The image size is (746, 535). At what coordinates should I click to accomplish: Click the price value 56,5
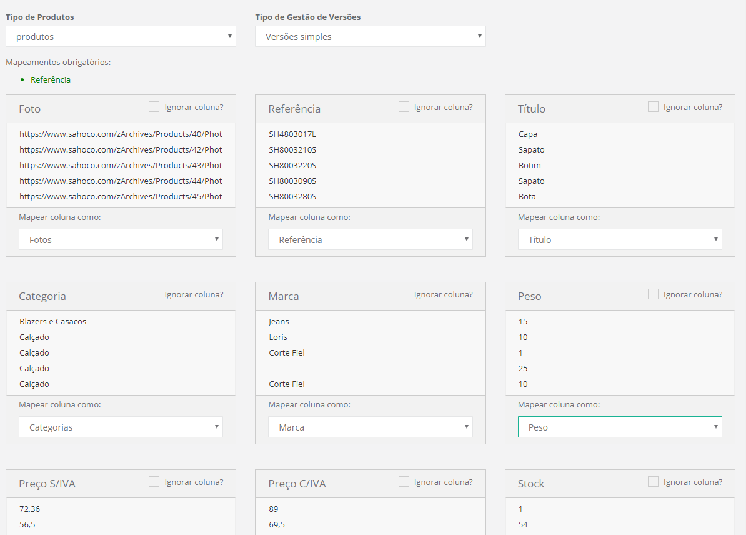[x=27, y=525]
